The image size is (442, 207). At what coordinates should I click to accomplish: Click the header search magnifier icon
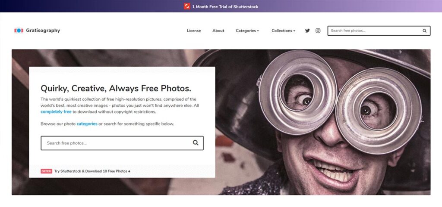pos(425,31)
